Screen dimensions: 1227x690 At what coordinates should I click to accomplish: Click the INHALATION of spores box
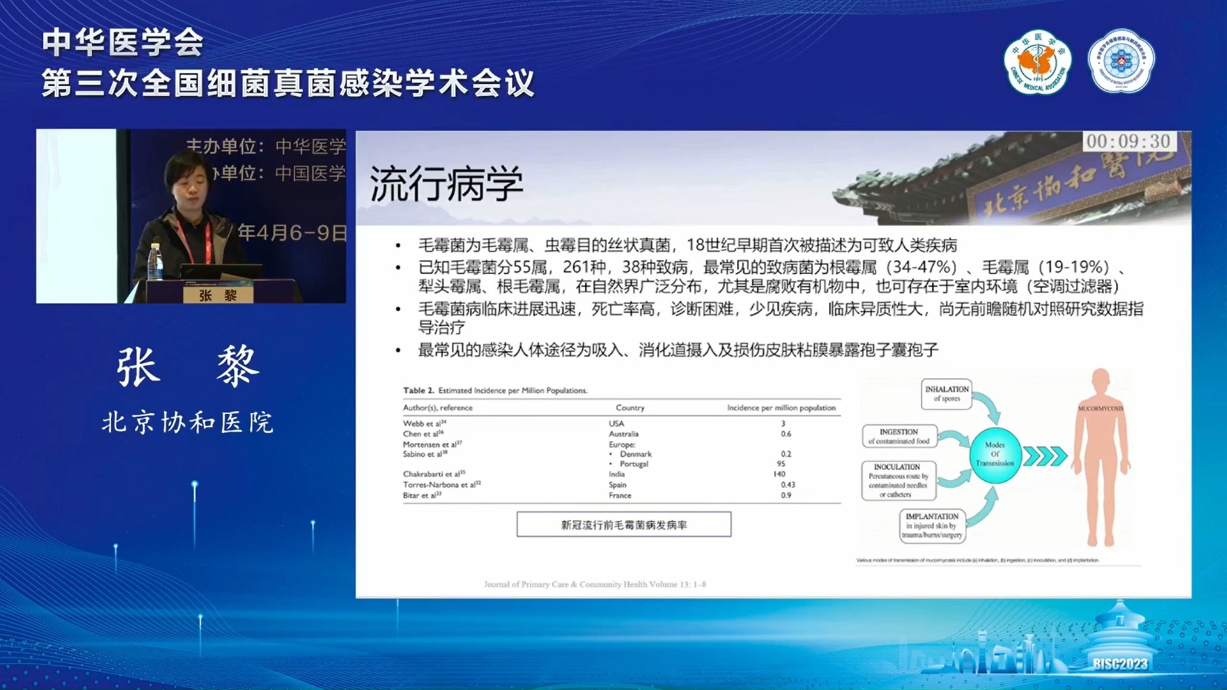946,394
